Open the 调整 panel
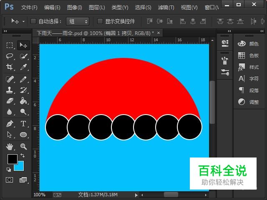The height and width of the screenshot is (200, 267). [248, 102]
